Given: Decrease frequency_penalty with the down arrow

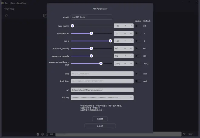Looking at the screenshot, I should pyautogui.click(x=131, y=56).
